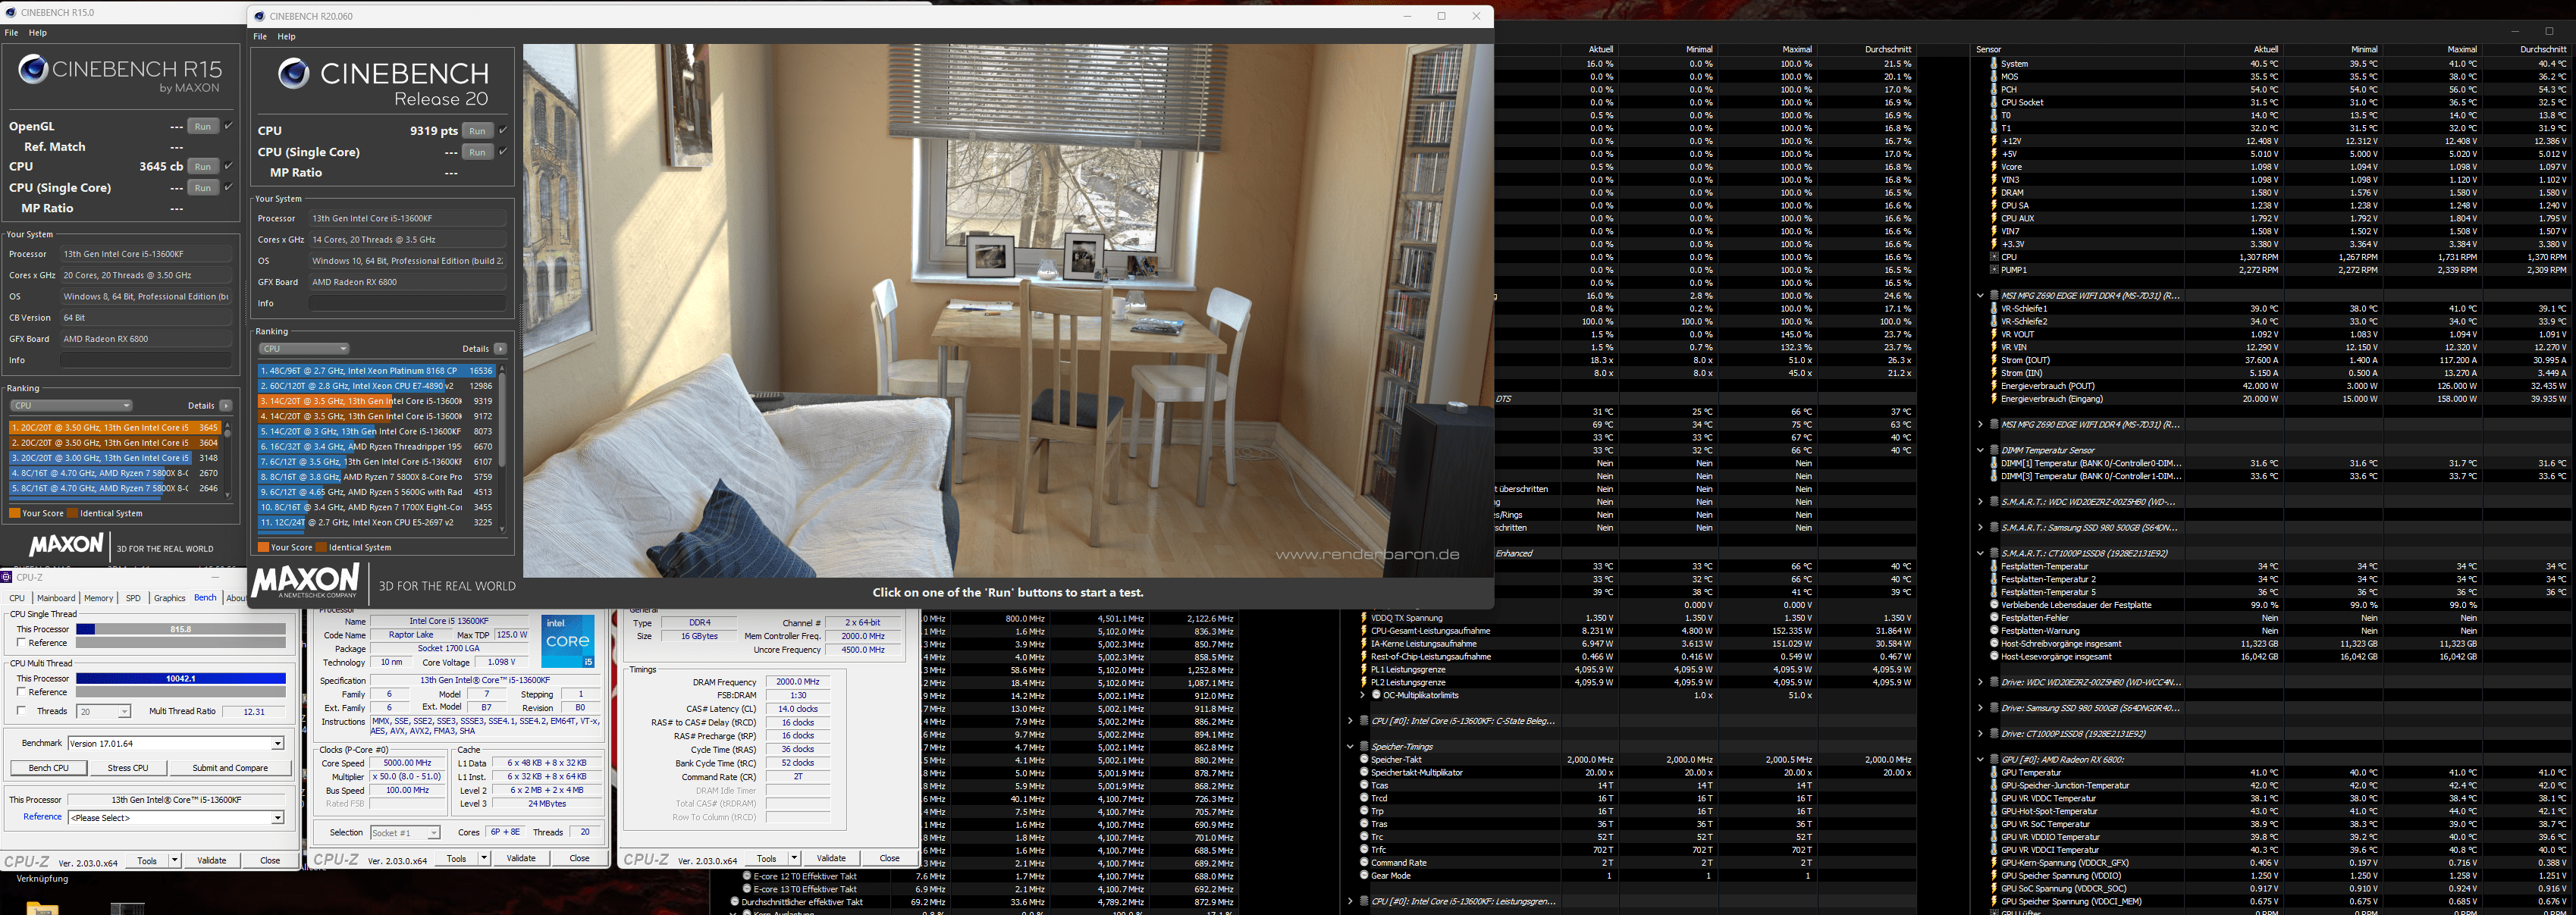The image size is (2576, 915).
Task: Expand S.M.A.R.T. Samsung SSD 980 group
Action: pos(1980,528)
